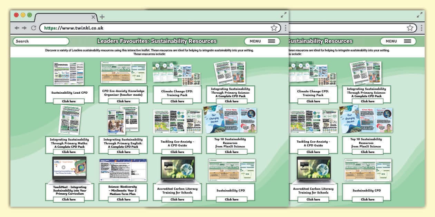Screen dimensions: 435x217
Task: Click here under Integrating Sustainability Through Primary Maths
Action: coord(69,152)
